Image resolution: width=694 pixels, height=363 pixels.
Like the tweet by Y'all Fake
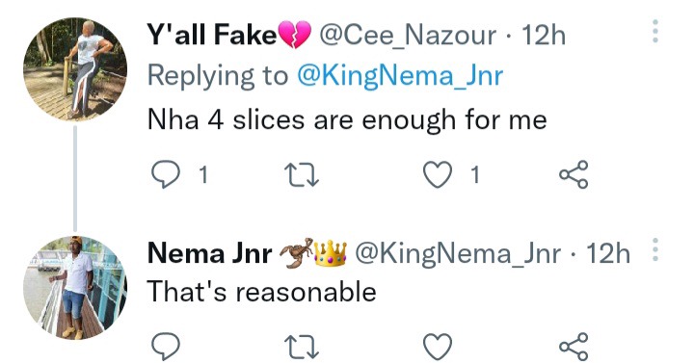tap(438, 175)
